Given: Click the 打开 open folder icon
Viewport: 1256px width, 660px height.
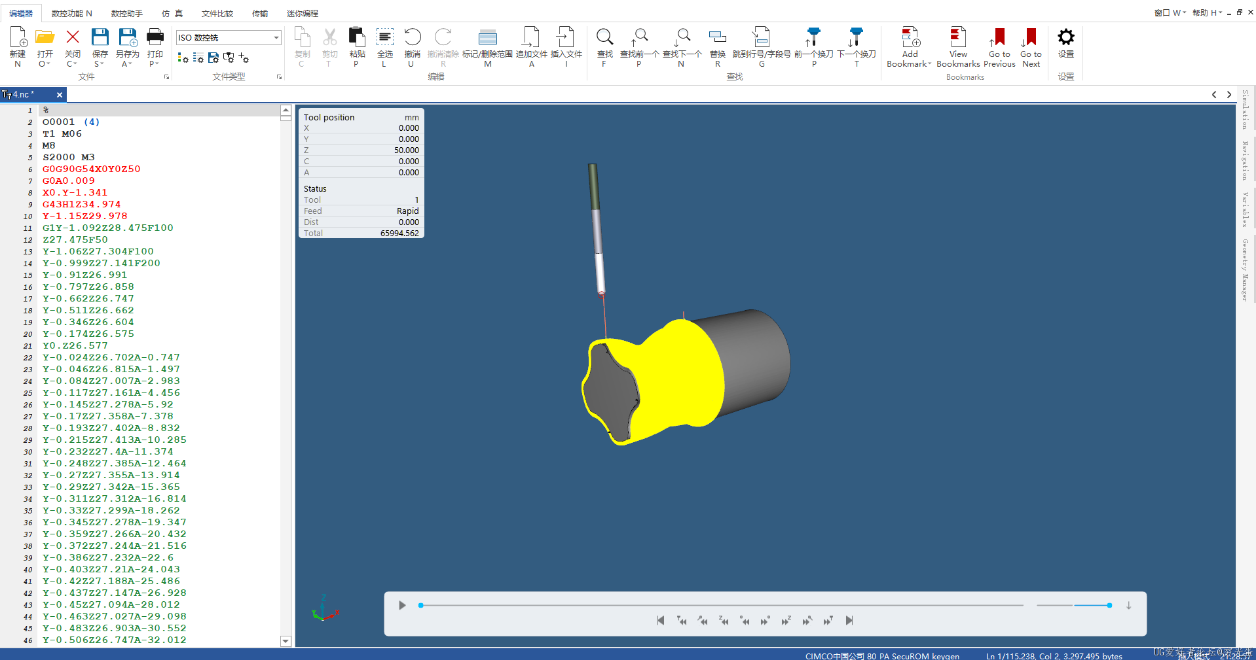Looking at the screenshot, I should (x=45, y=37).
